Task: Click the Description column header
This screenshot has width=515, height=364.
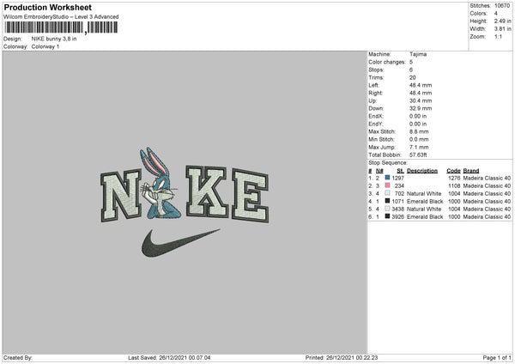Action: 422,171
